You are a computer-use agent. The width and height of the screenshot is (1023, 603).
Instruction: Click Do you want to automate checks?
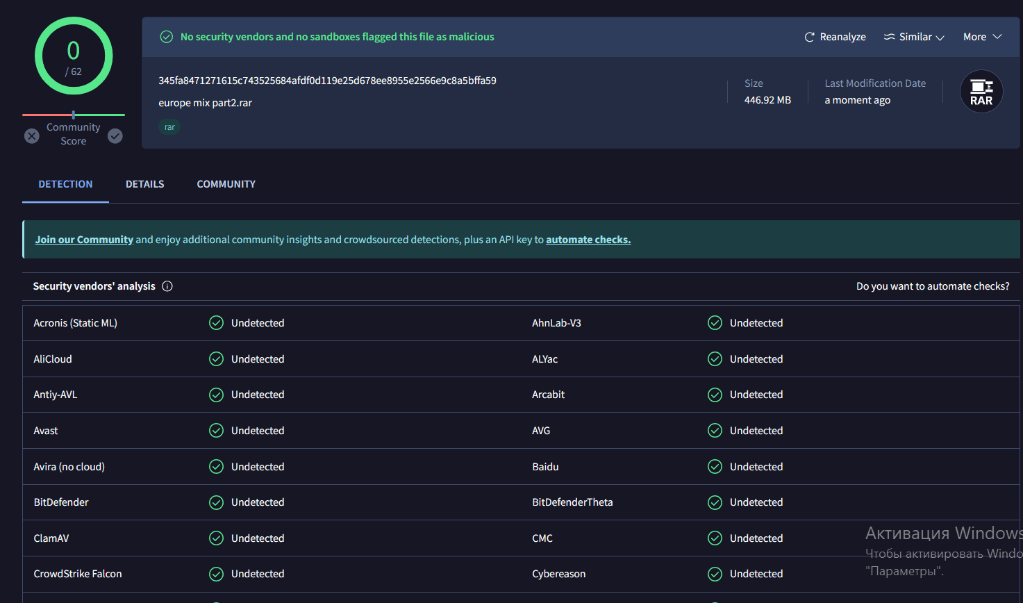933,286
